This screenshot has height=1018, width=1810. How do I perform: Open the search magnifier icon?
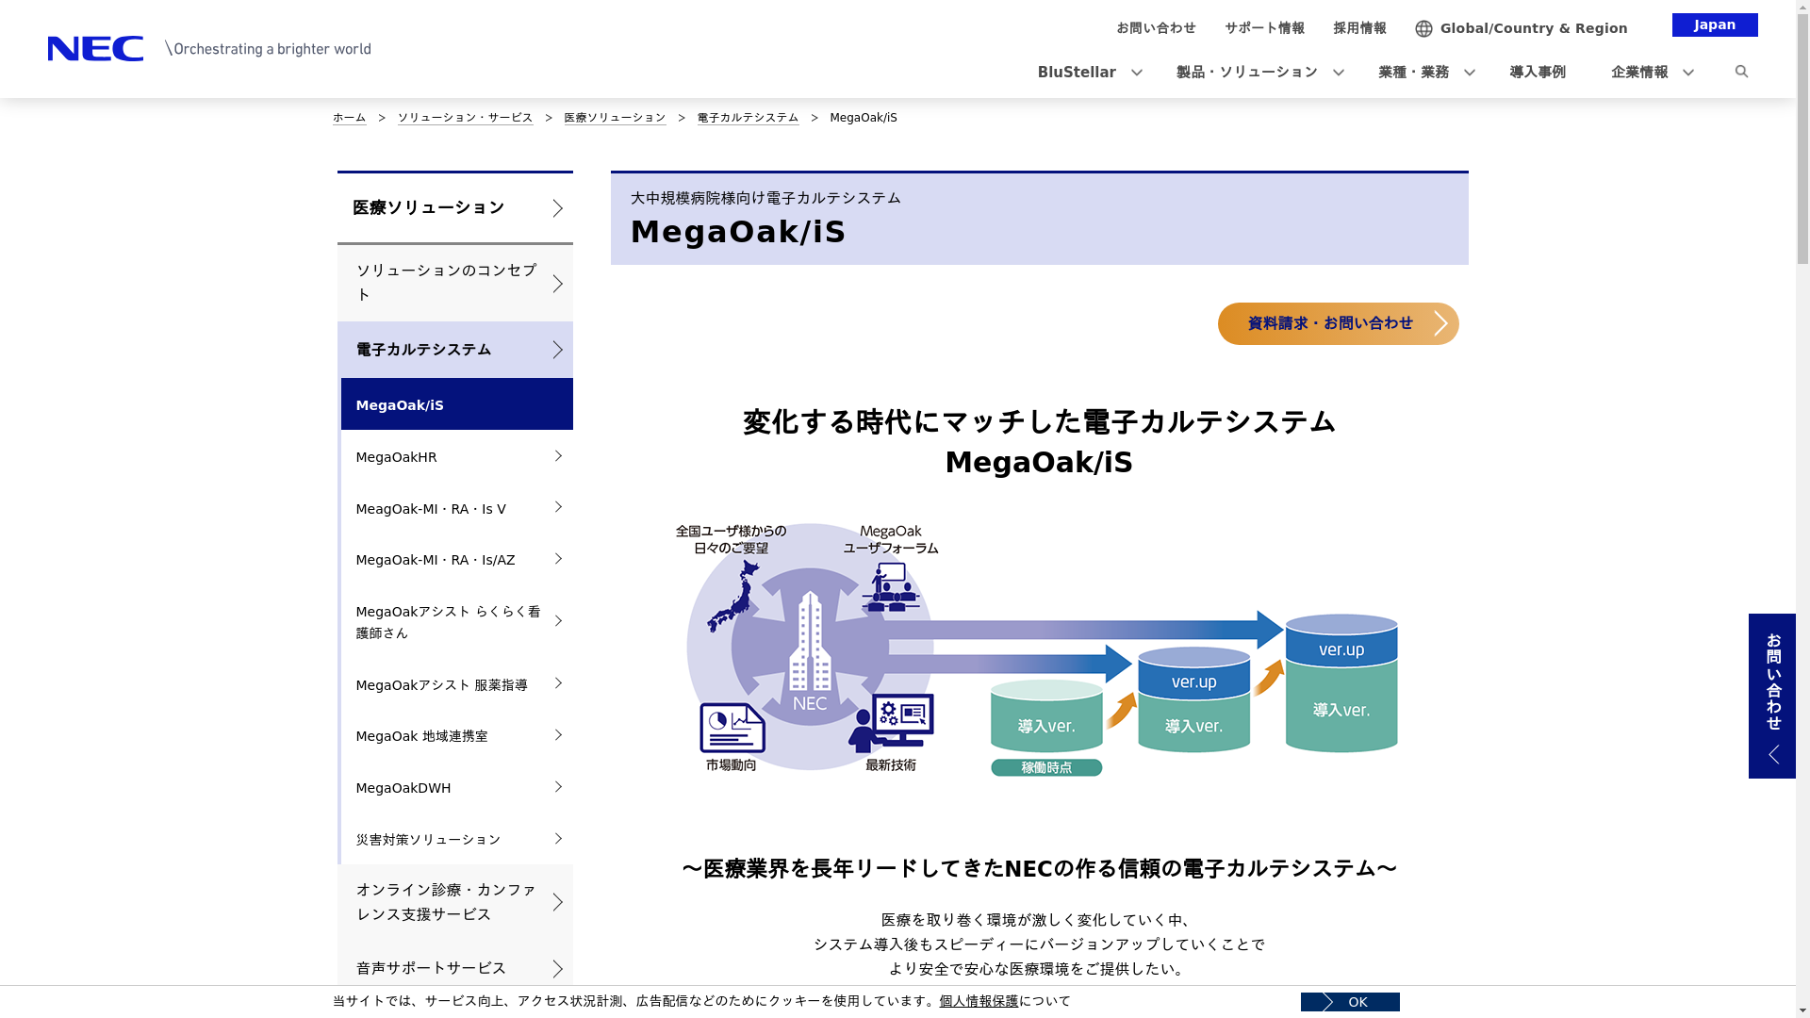(x=1741, y=72)
